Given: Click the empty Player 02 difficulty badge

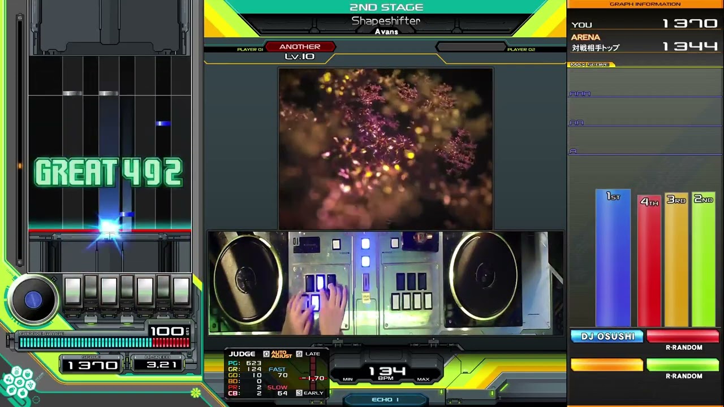Looking at the screenshot, I should [471, 47].
